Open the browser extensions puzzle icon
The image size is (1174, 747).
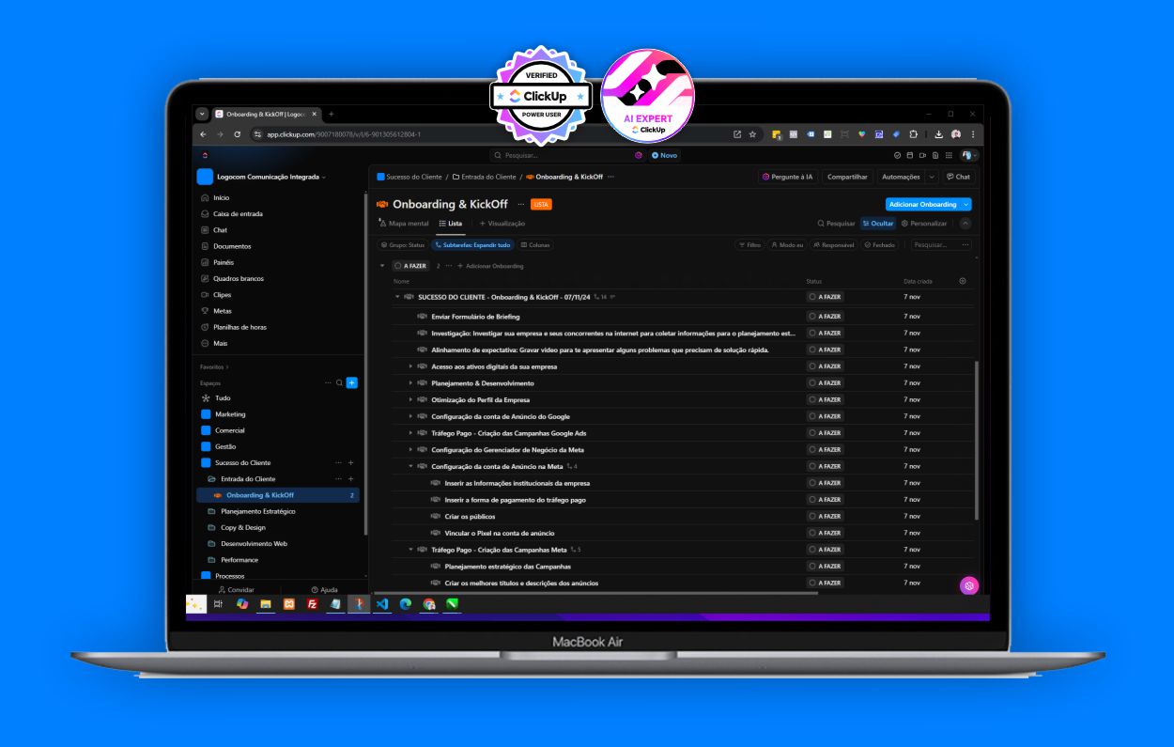click(x=913, y=134)
